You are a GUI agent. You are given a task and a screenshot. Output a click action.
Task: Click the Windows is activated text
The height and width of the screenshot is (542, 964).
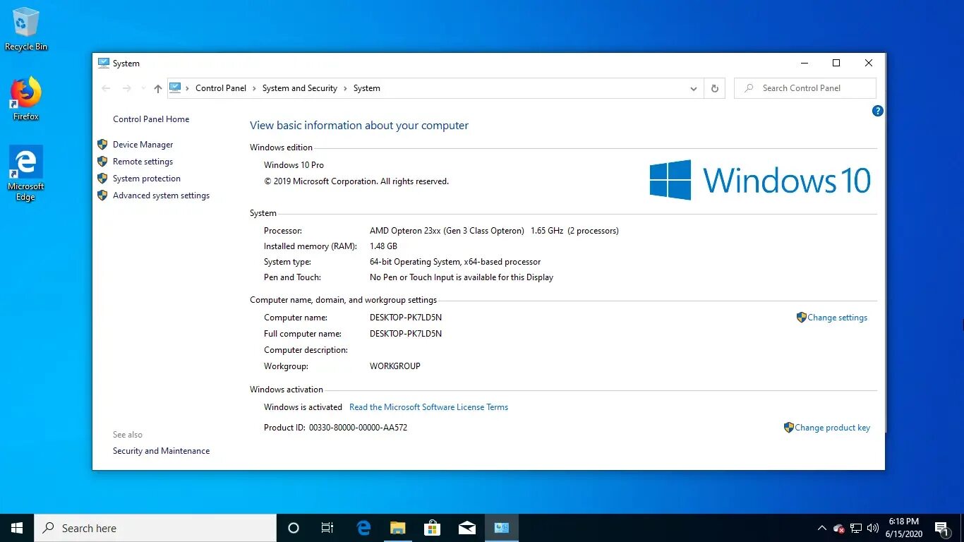click(303, 407)
